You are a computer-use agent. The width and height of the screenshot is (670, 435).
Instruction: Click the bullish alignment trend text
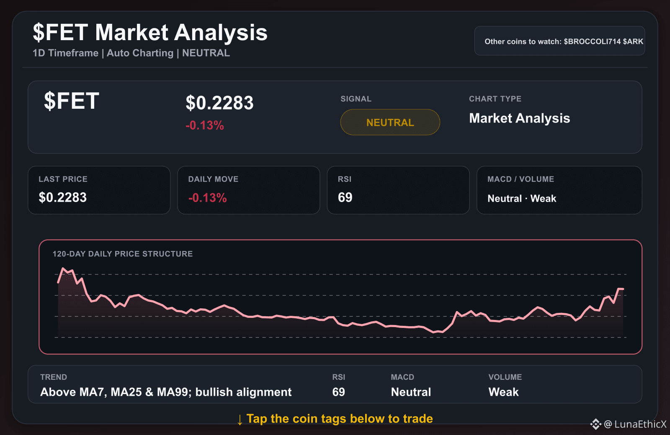tap(243, 392)
